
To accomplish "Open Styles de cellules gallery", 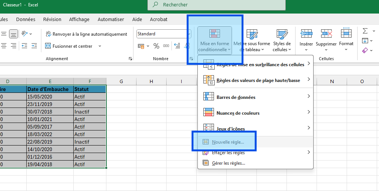I will pyautogui.click(x=282, y=40).
